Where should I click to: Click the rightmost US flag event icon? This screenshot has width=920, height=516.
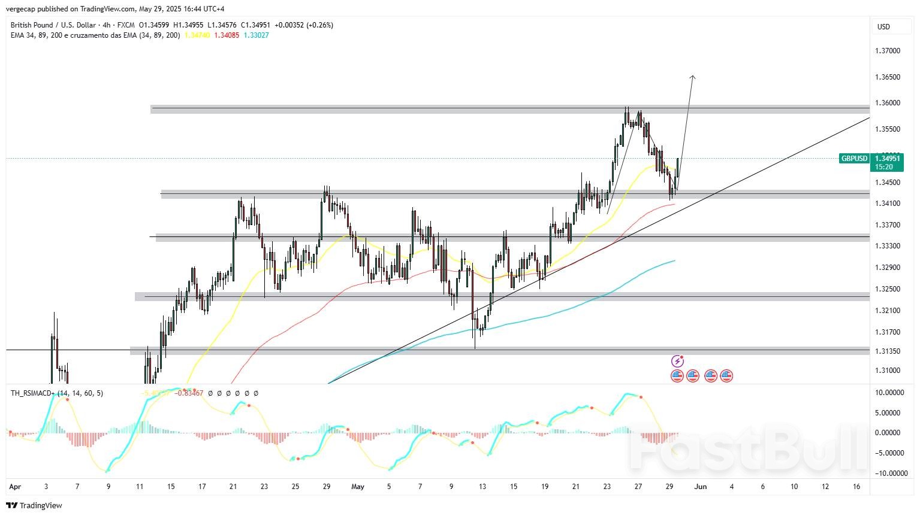pos(726,376)
